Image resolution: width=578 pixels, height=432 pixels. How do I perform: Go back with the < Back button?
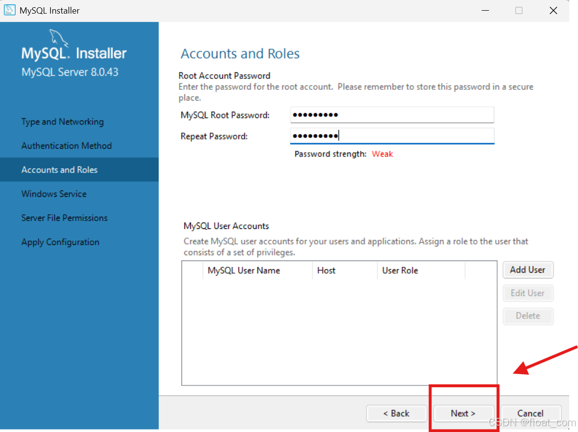click(396, 413)
